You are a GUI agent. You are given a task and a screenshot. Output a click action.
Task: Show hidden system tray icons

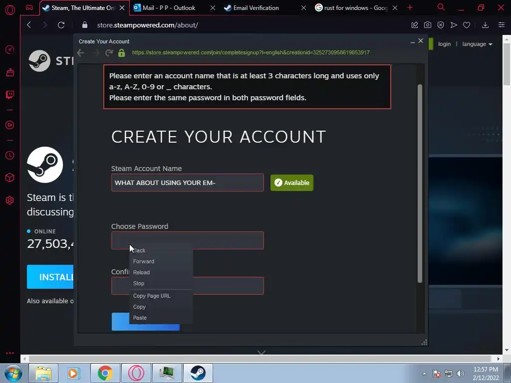click(x=424, y=374)
